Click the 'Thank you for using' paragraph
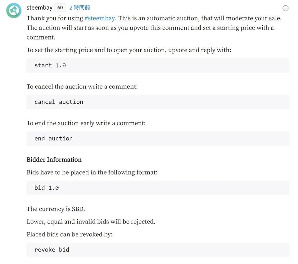Screen dimensions: 298x264 pos(154,28)
